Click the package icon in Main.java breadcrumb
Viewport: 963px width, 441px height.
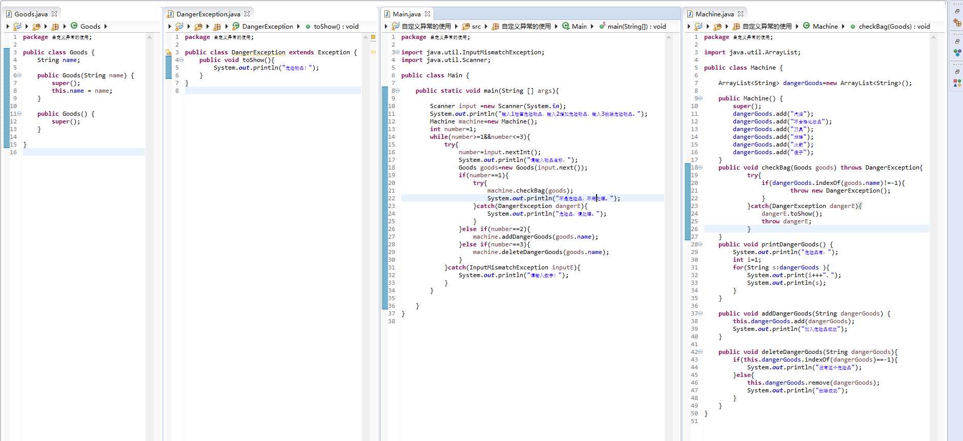(495, 26)
